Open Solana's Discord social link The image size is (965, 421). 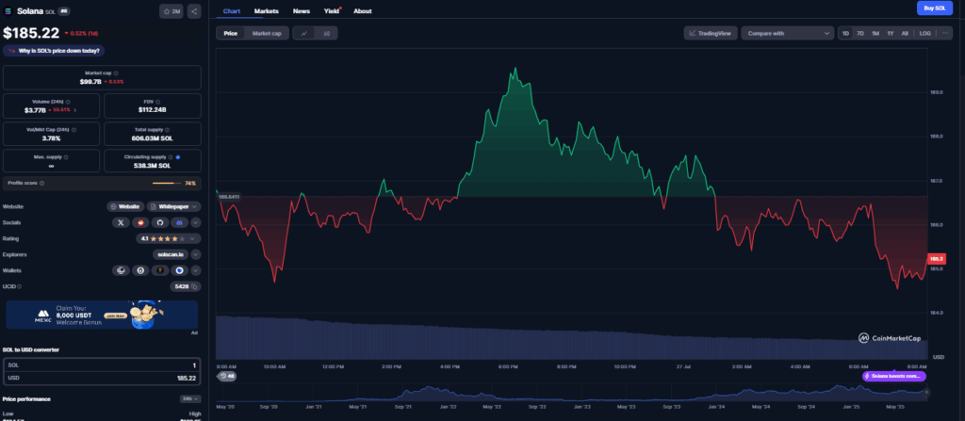[179, 222]
